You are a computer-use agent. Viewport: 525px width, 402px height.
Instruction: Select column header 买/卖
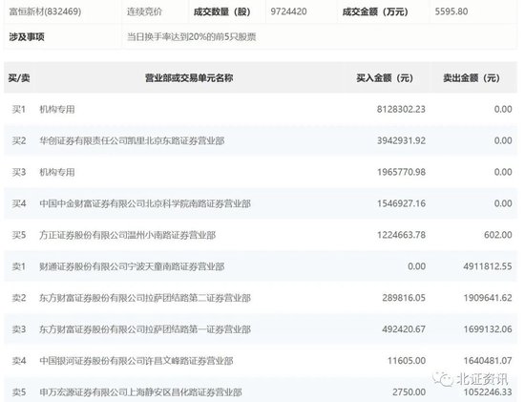19,78
